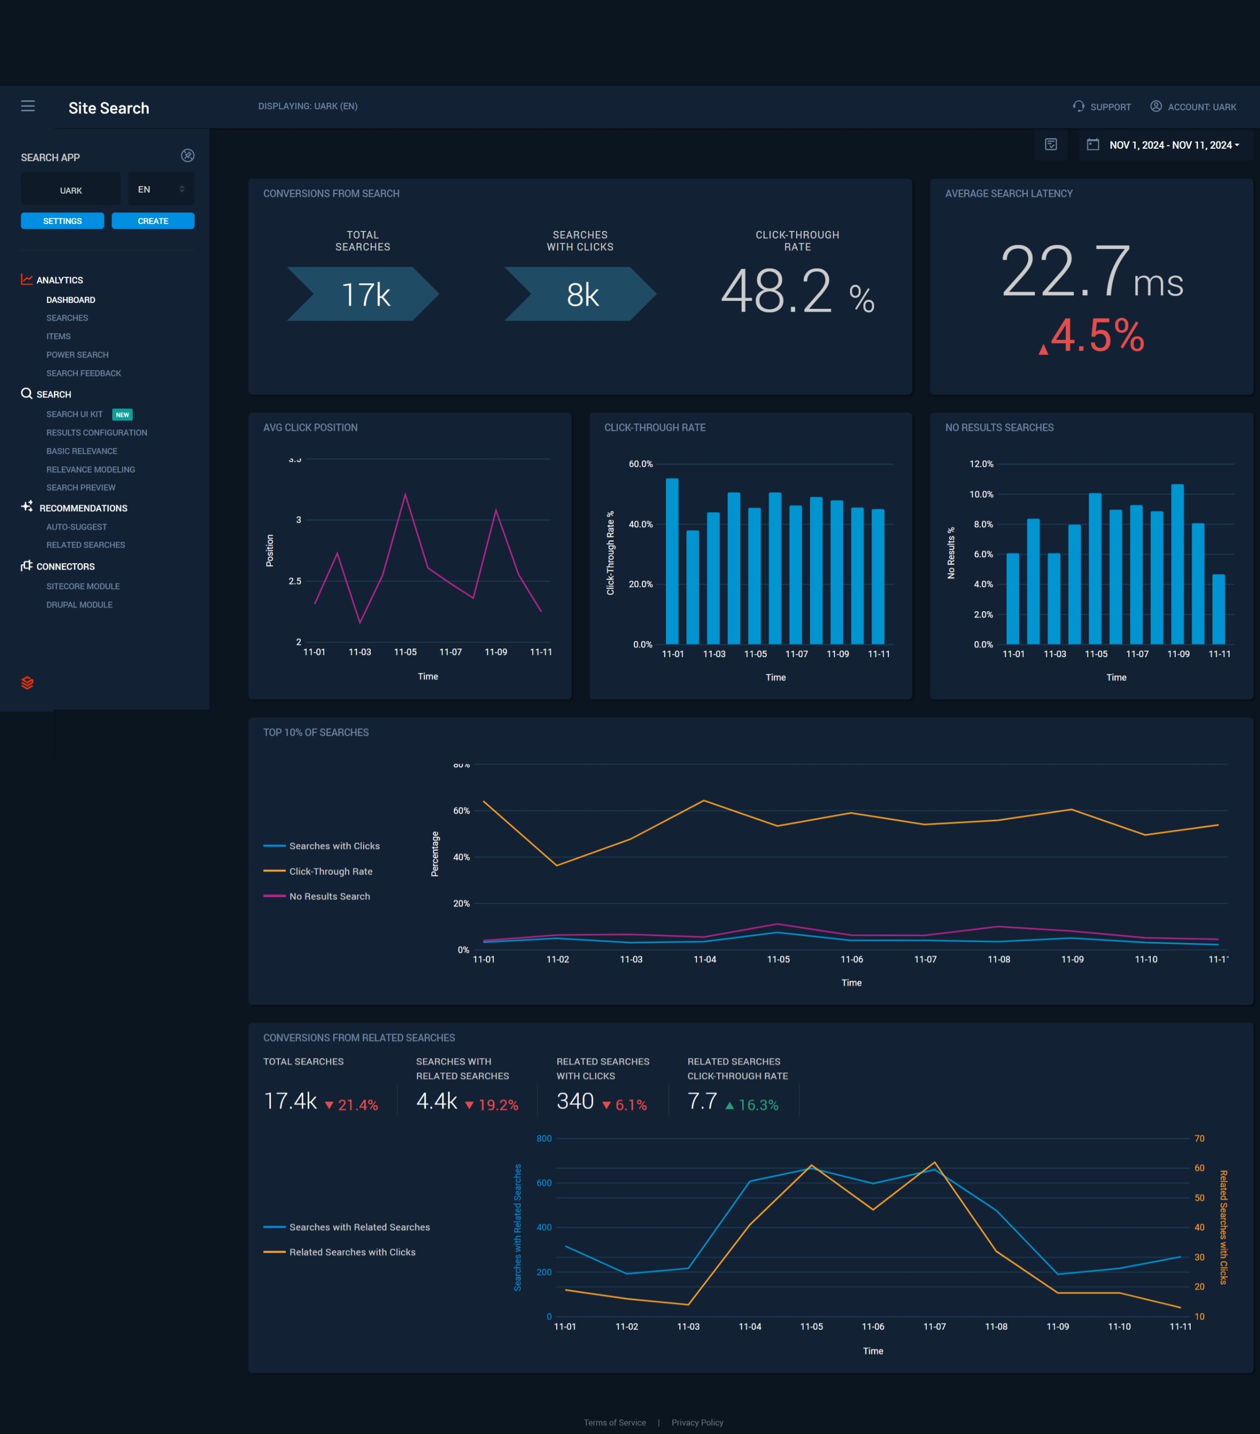Navigate to Search Feedback section
Image resolution: width=1260 pixels, height=1434 pixels.
[83, 373]
